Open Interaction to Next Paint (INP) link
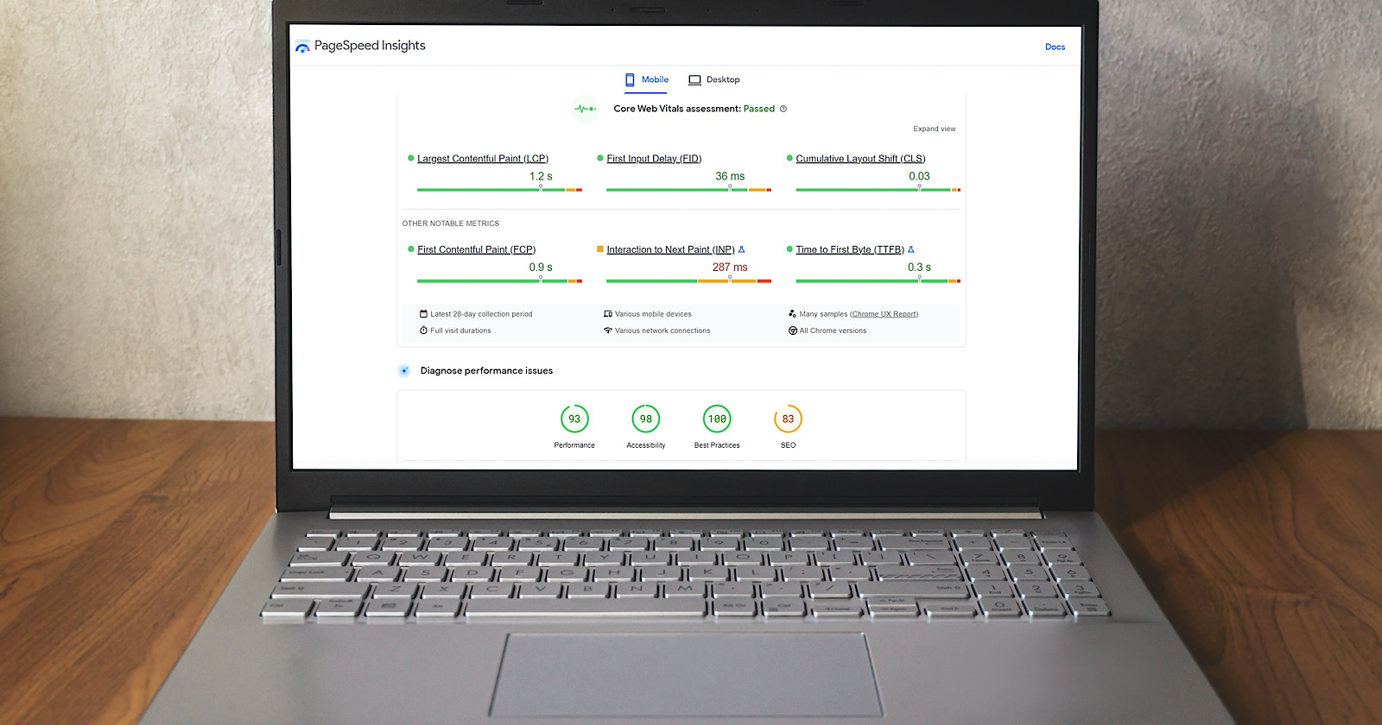 click(670, 249)
